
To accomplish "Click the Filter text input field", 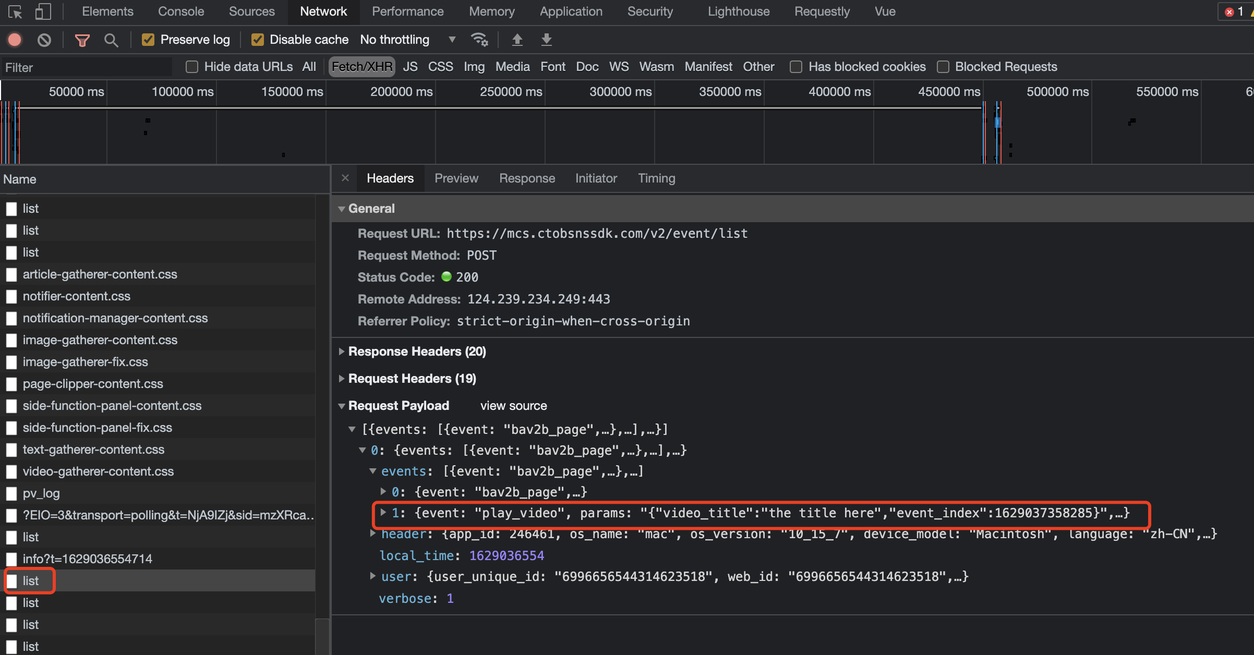I will click(x=86, y=67).
